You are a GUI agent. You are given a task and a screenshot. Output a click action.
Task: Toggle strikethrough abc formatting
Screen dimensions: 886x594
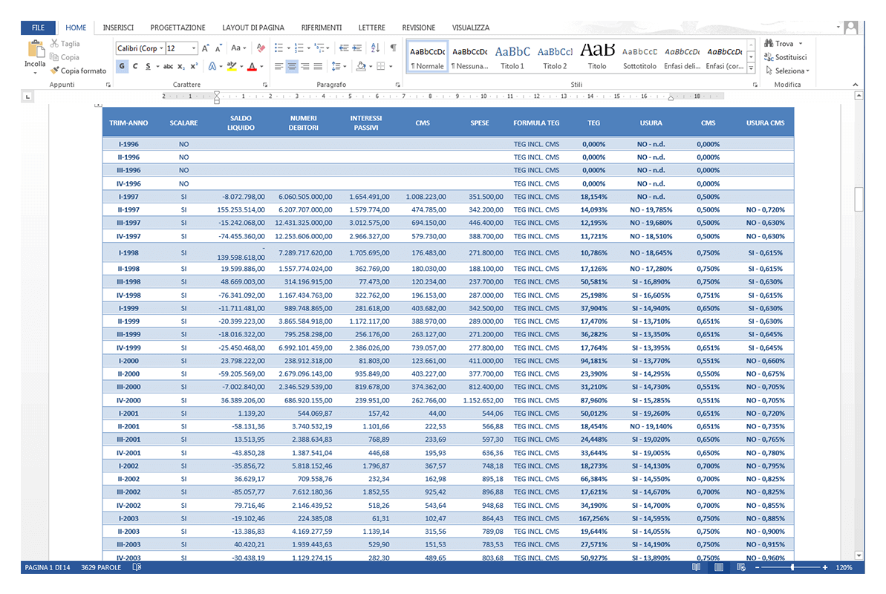point(168,66)
